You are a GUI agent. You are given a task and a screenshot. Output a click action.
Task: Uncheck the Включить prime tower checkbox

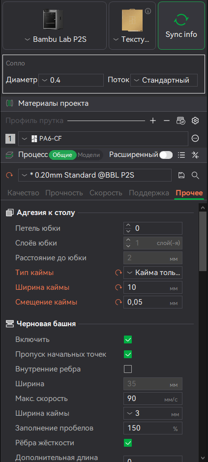(x=128, y=339)
